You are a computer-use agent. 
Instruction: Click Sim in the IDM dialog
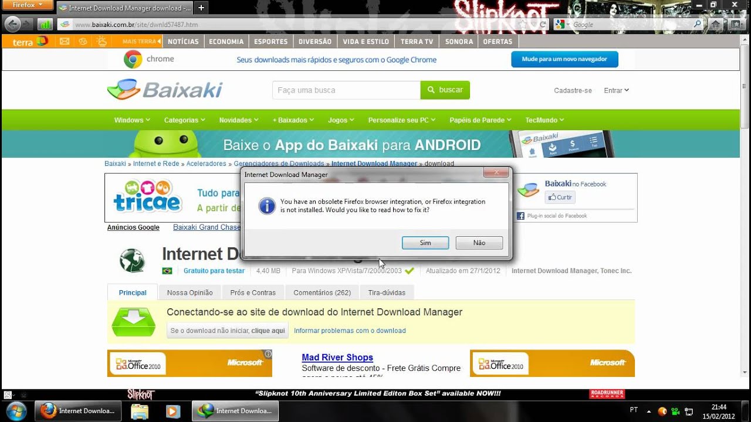coord(425,243)
